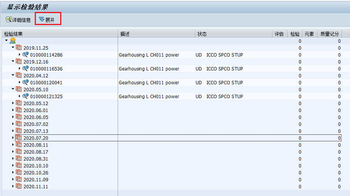Click the 元素 column header
Image resolution: width=350 pixels, height=196 pixels.
tap(310, 34)
